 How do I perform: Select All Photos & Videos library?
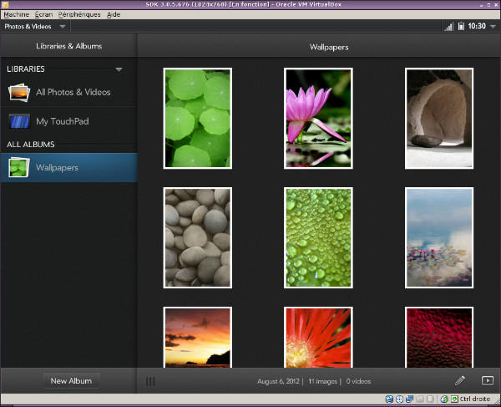coord(69,92)
